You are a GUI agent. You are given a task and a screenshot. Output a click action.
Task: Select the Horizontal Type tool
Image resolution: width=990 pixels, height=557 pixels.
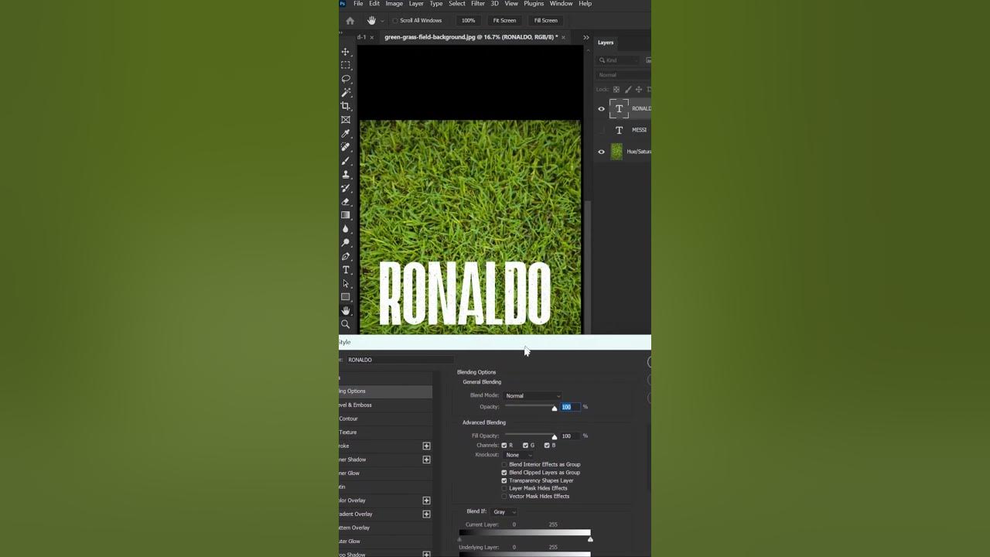(346, 270)
